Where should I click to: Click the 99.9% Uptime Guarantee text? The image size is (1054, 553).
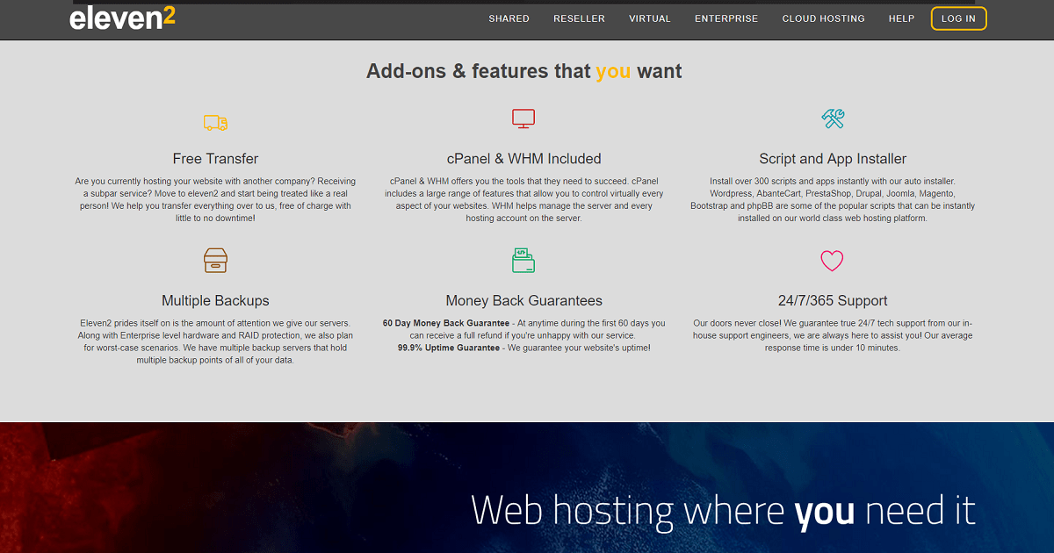pyautogui.click(x=449, y=348)
